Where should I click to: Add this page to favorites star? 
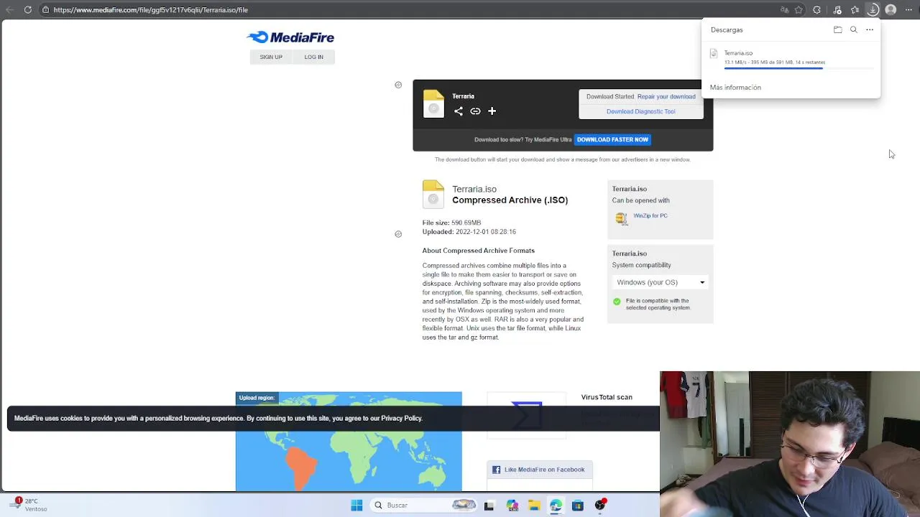pos(799,9)
